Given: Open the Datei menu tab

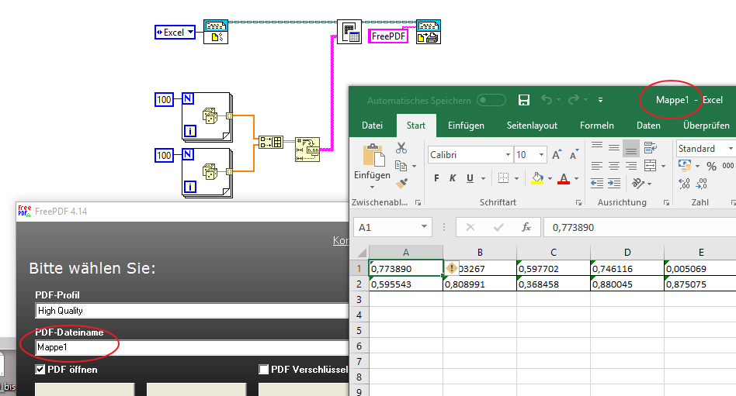Looking at the screenshot, I should point(372,125).
